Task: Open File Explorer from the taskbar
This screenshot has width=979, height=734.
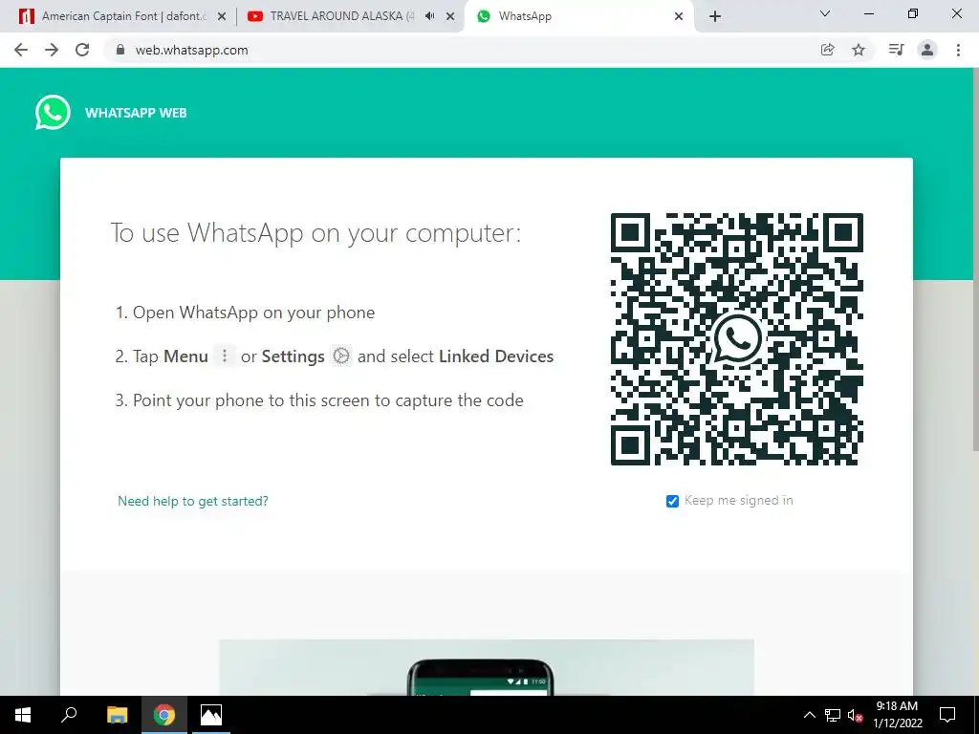Action: click(x=117, y=715)
